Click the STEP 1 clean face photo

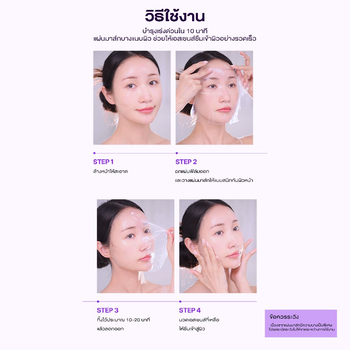[132, 97]
